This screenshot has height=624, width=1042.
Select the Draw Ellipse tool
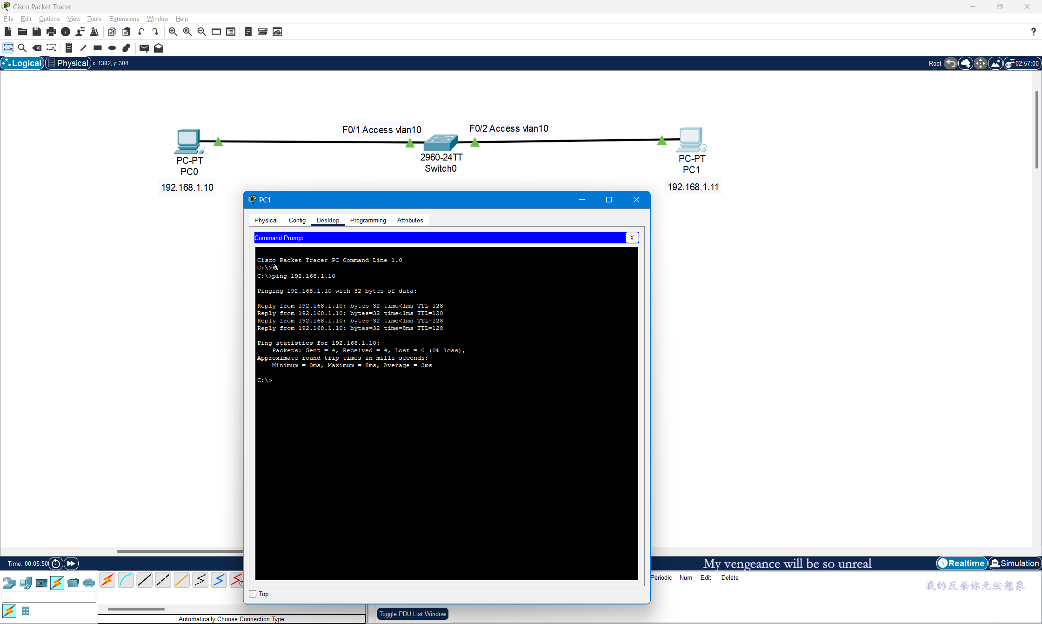112,48
